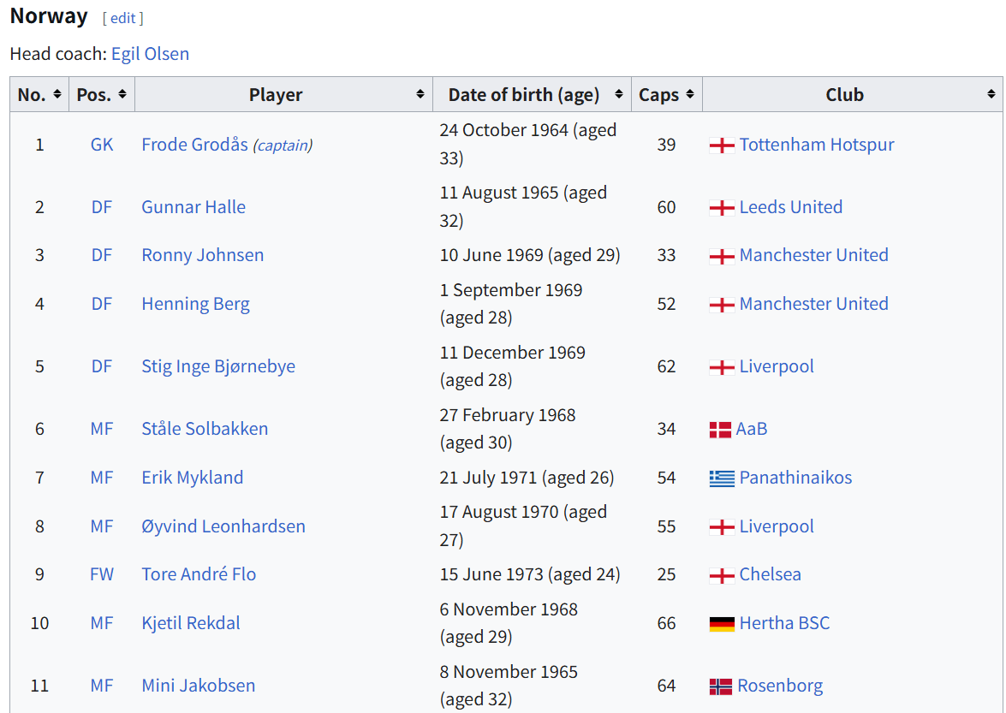Open Frode Grodås player page
This screenshot has height=713, width=1006.
[x=194, y=145]
